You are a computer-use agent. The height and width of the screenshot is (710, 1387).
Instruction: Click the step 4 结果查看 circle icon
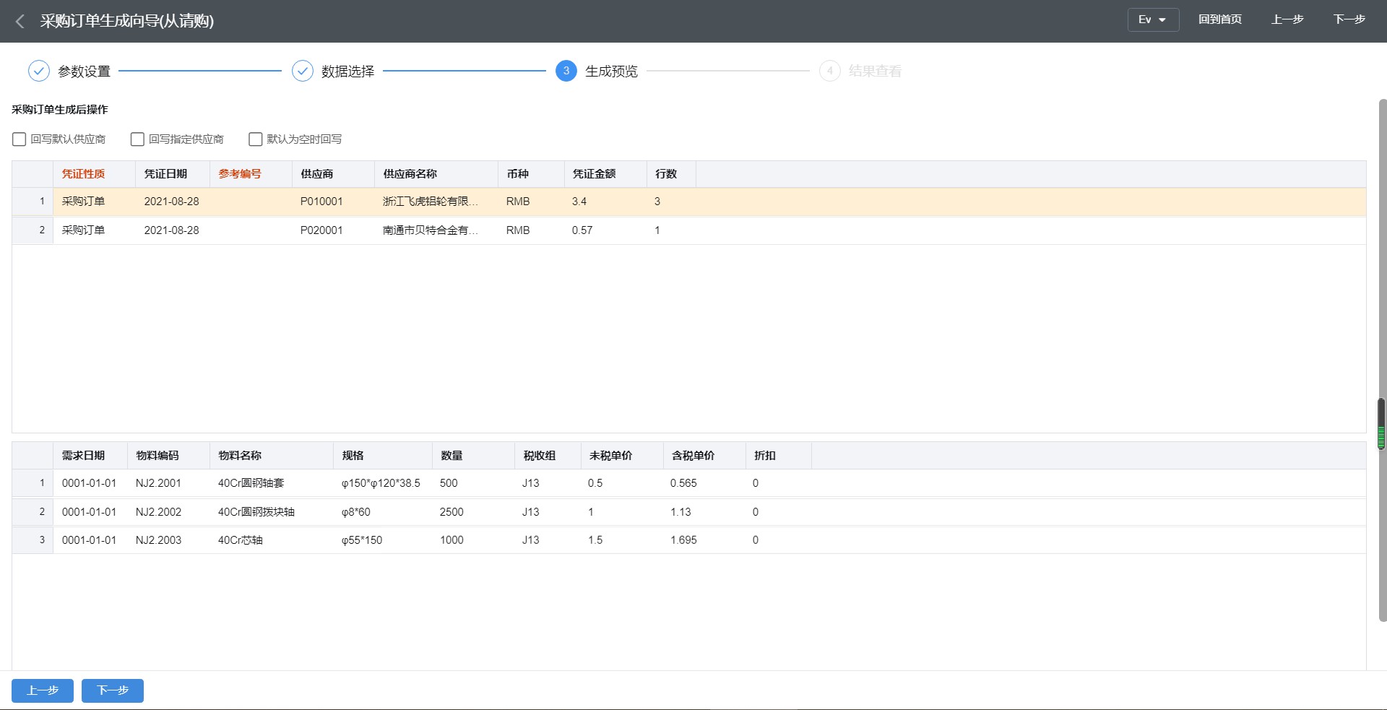tap(830, 71)
